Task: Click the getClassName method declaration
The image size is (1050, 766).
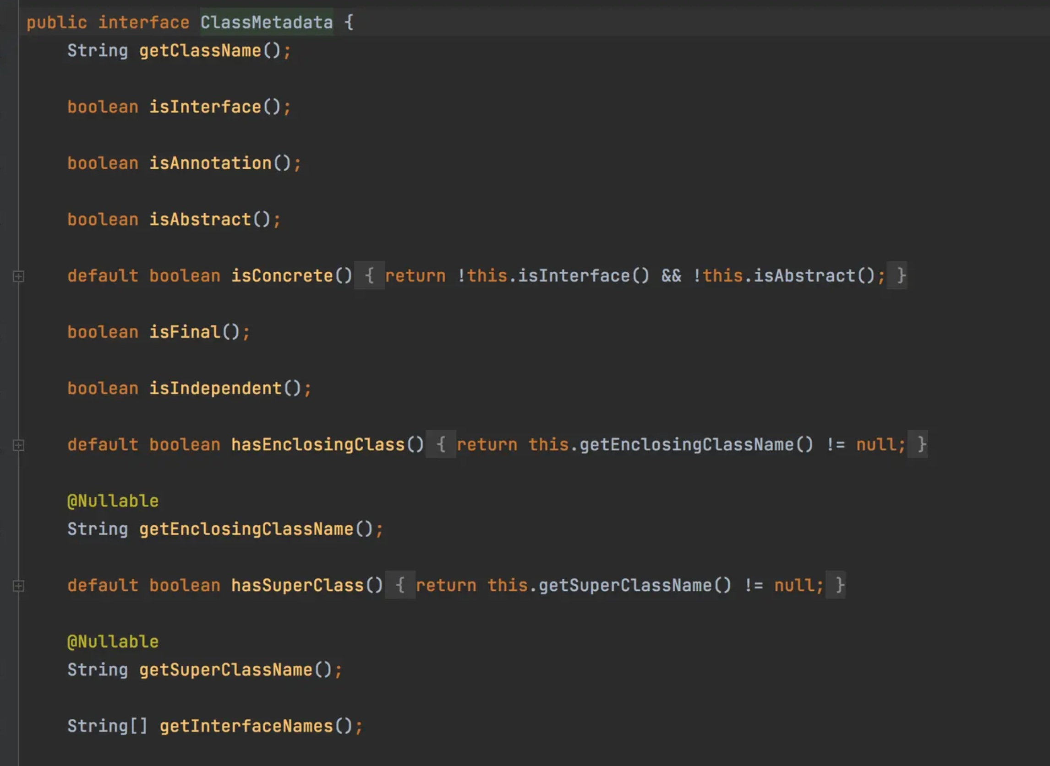Action: 200,50
